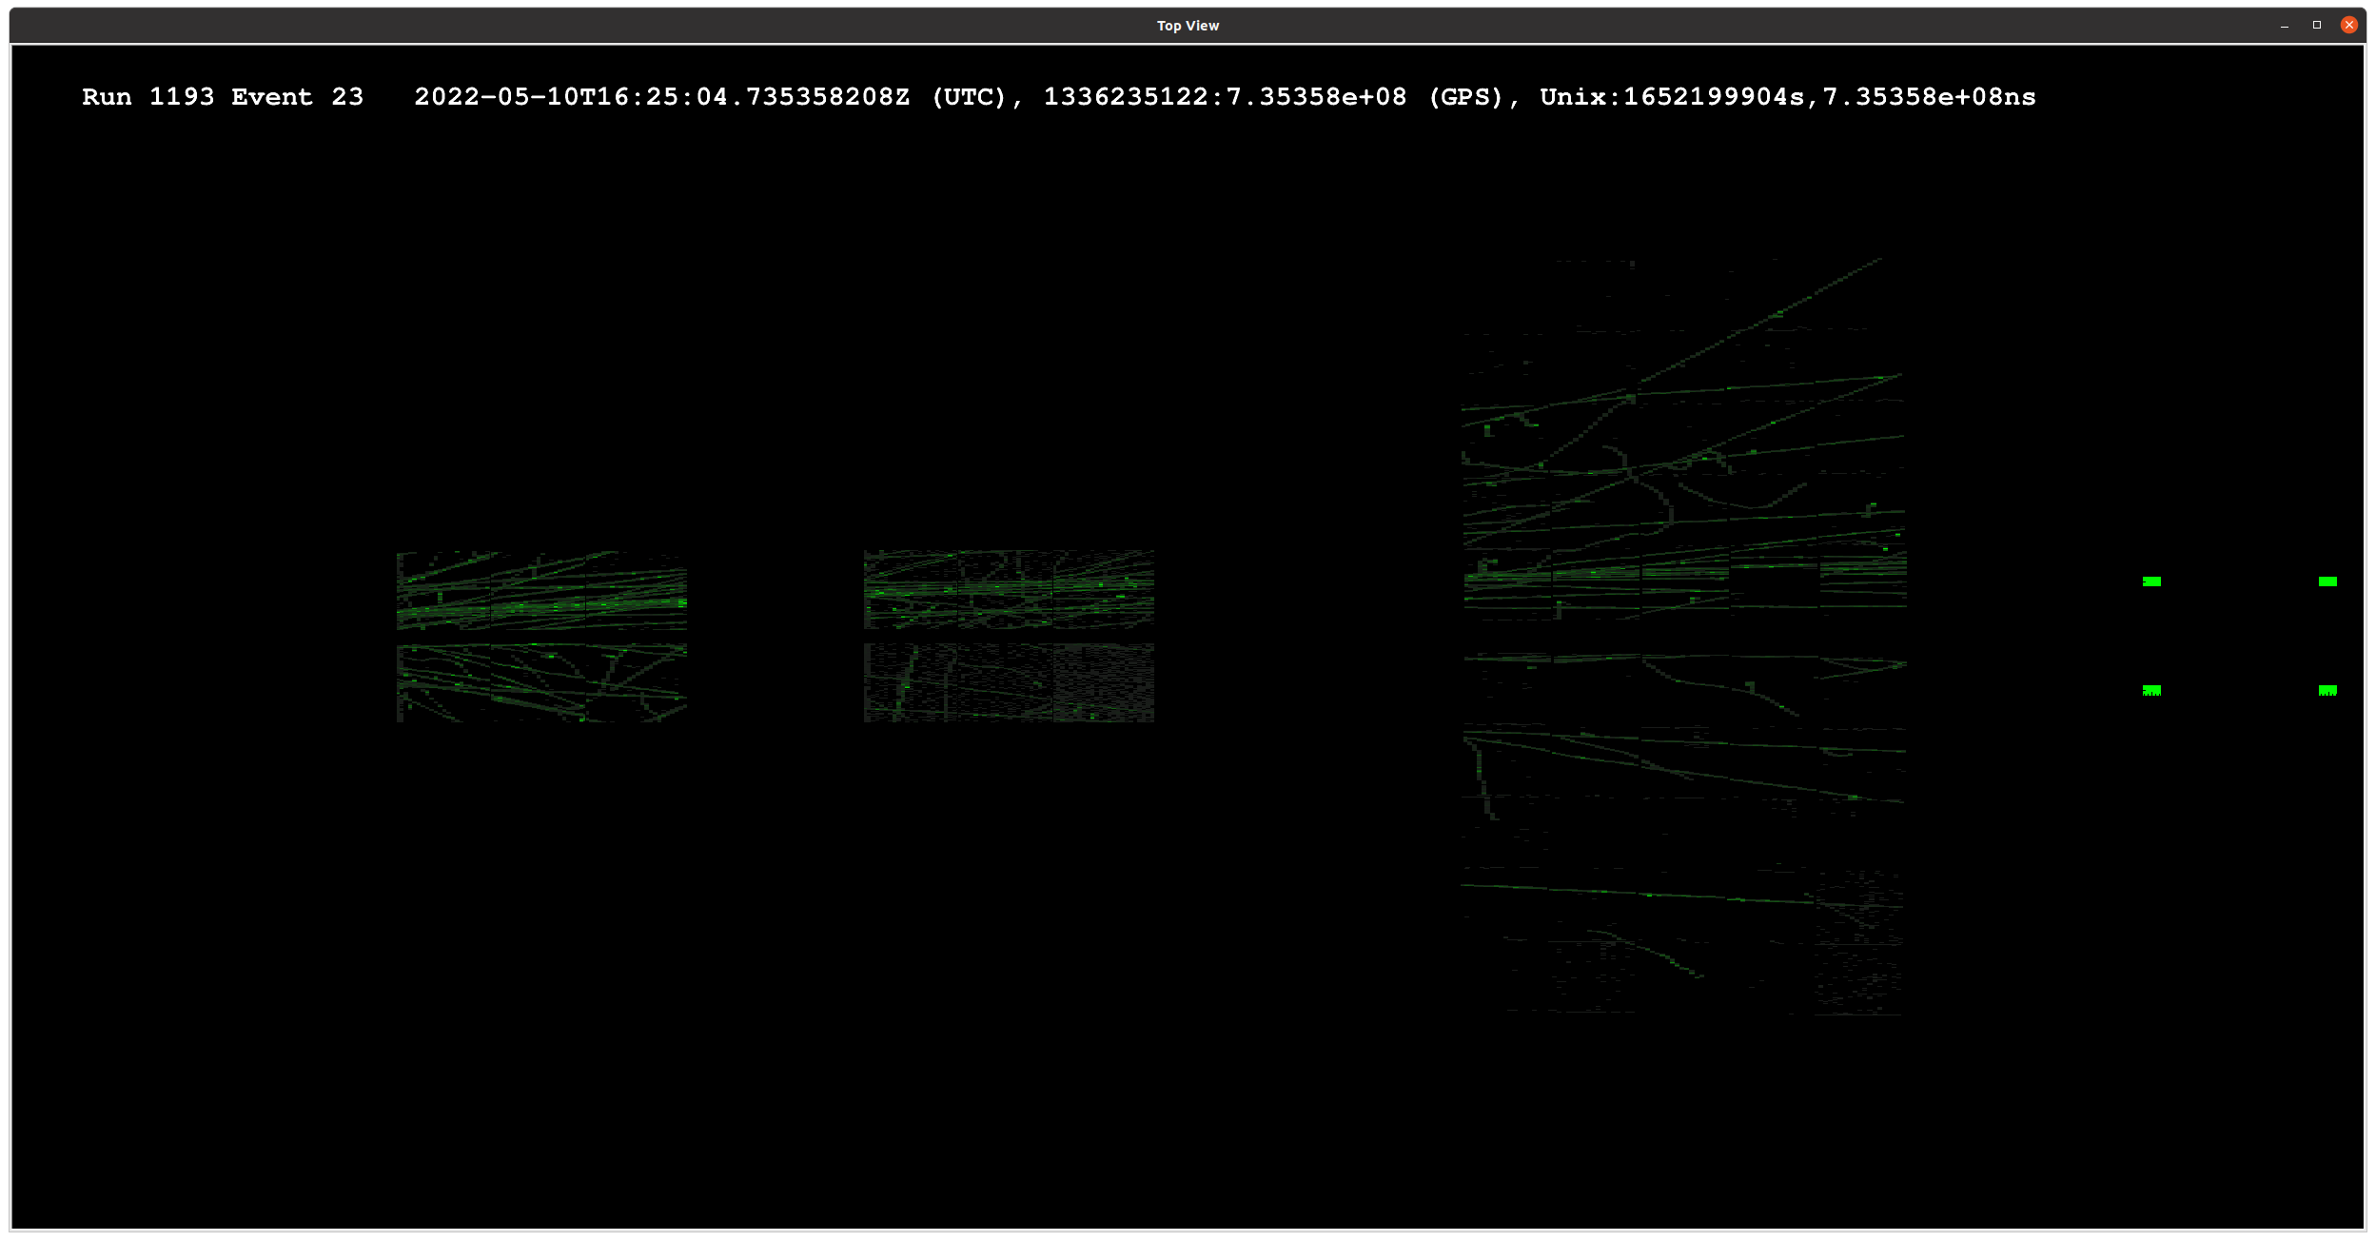Click the upper-left detector panel with dense tracks
2376x1241 pixels.
pos(541,590)
